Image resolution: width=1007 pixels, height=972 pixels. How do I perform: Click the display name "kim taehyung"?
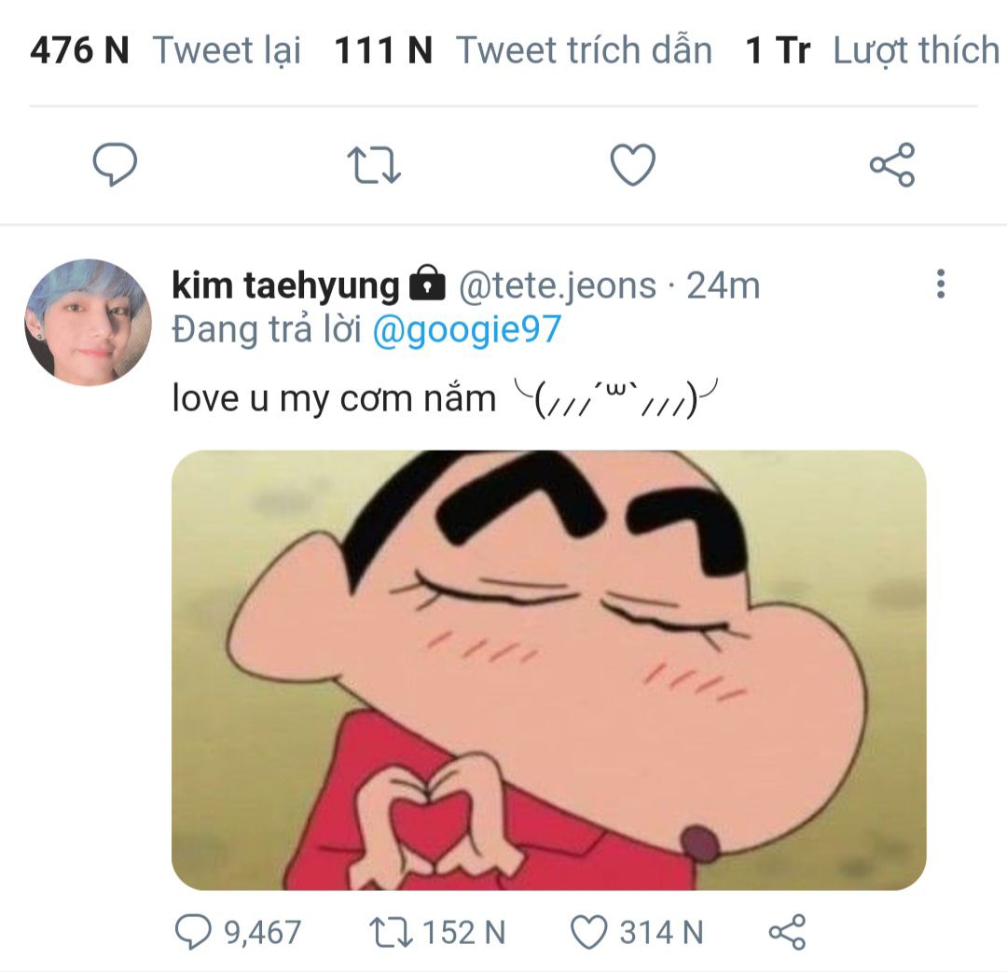click(x=285, y=285)
